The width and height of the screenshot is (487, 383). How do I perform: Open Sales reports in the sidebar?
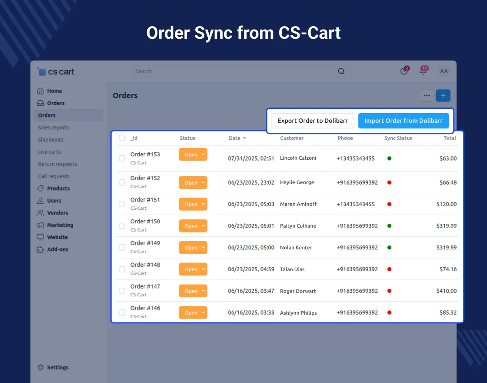pyautogui.click(x=53, y=128)
